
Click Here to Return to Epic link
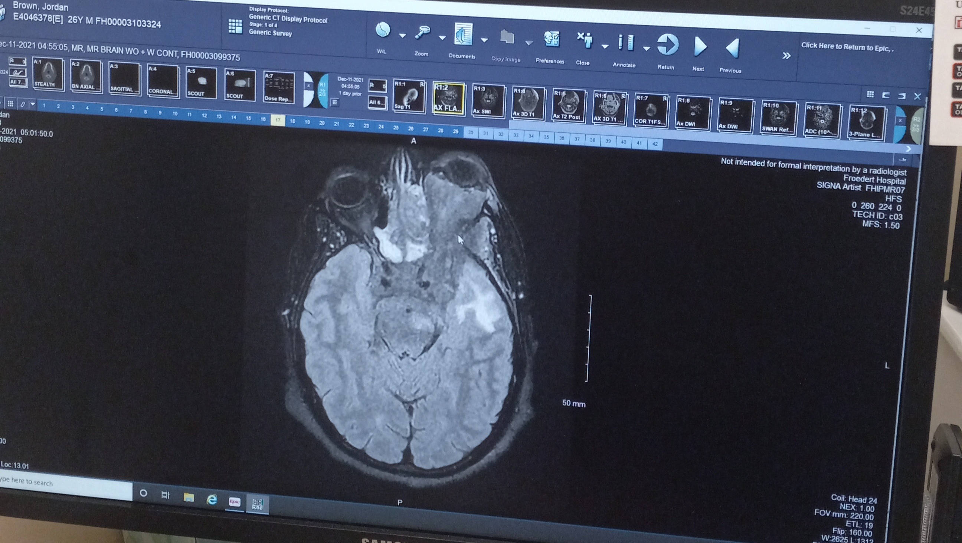847,47
